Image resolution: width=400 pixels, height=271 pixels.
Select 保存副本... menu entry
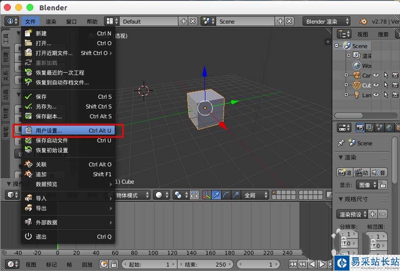[68, 116]
